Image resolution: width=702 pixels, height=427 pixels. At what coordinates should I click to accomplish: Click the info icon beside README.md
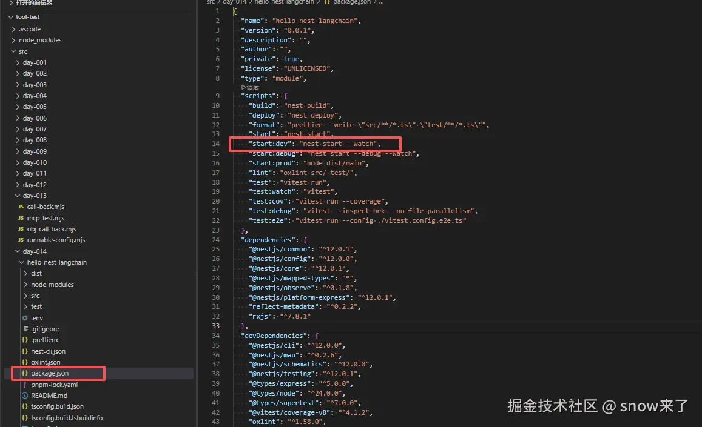(x=25, y=396)
